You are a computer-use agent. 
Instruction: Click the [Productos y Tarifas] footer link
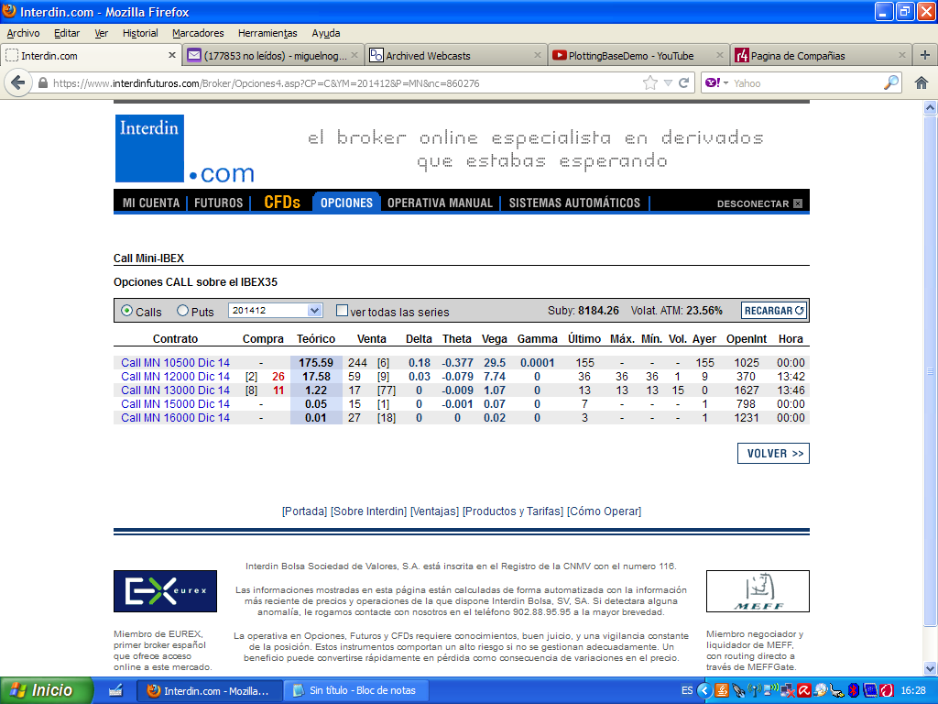[x=513, y=511]
